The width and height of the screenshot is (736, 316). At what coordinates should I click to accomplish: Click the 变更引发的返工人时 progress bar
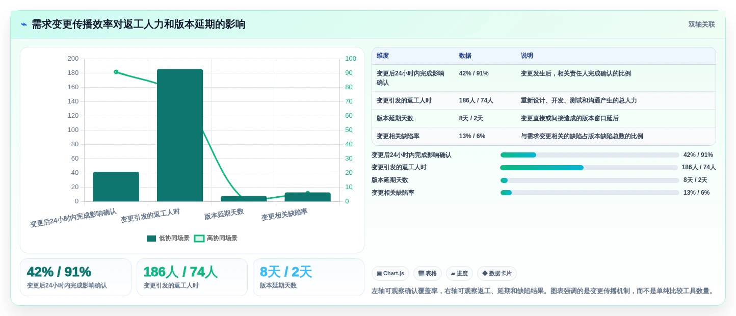(589, 168)
